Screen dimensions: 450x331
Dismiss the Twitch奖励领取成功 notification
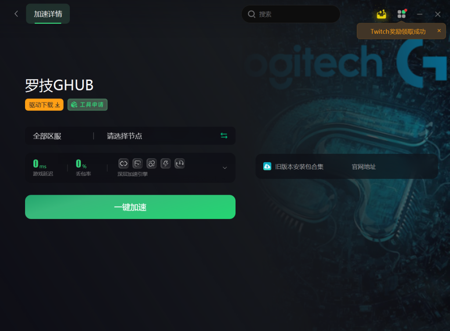[x=439, y=30]
